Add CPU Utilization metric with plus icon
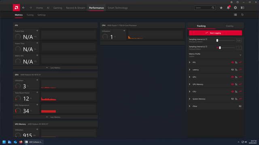259x145 pixels. click(124, 31)
